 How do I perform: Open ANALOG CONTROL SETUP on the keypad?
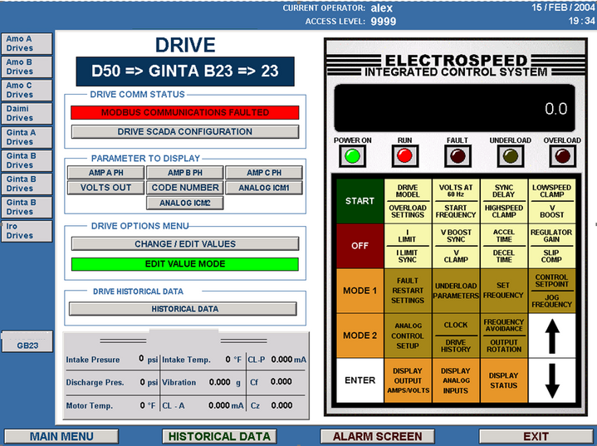(408, 336)
